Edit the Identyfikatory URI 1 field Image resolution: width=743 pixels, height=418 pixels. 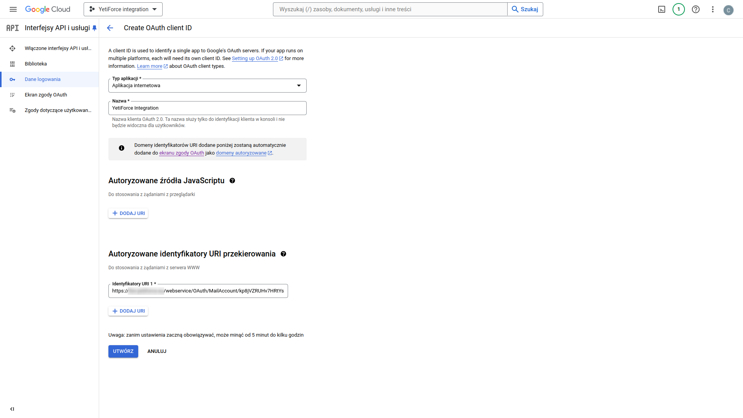tap(198, 291)
